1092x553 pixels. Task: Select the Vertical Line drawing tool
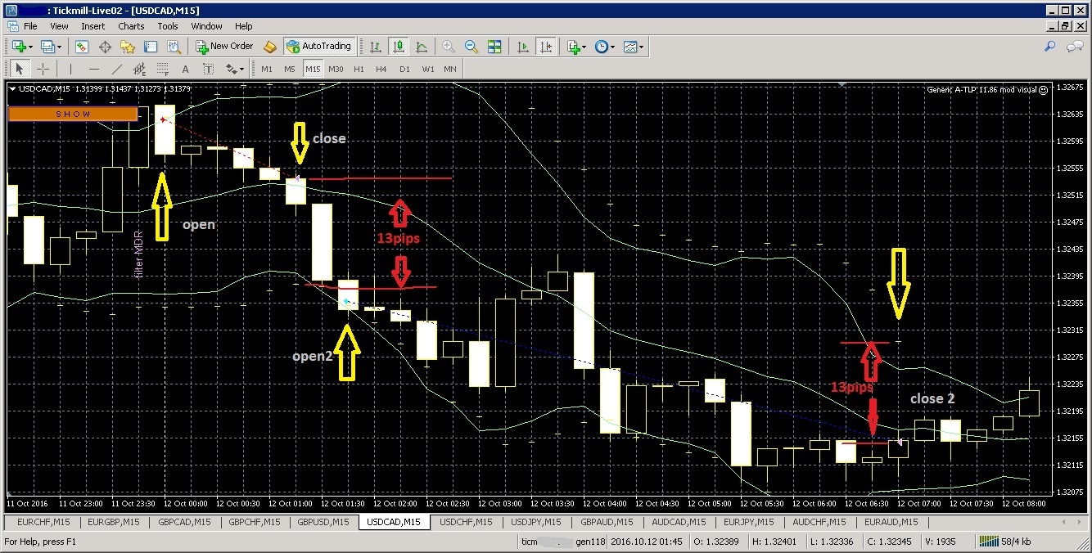tap(70, 69)
